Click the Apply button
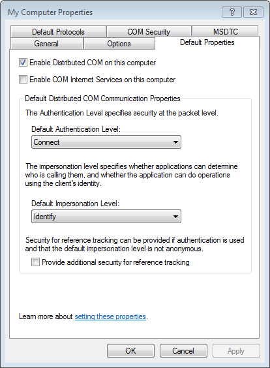Screen dimensions: 270x368 click(236, 351)
